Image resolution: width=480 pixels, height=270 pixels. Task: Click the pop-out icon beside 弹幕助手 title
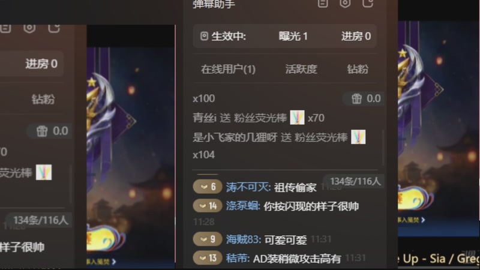[368, 3]
